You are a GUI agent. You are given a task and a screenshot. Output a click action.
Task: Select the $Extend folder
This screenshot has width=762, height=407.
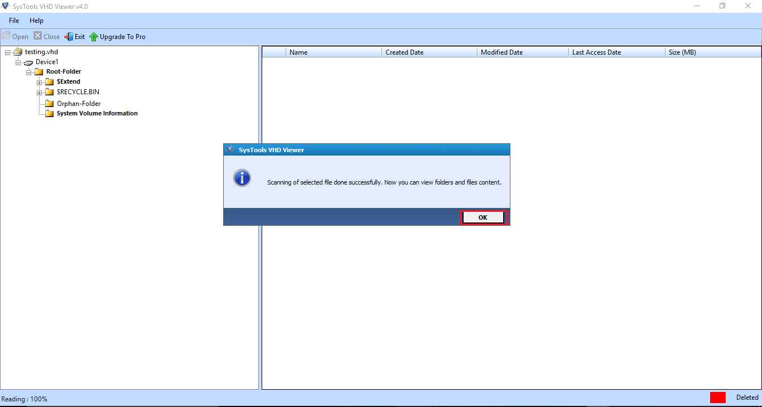69,81
